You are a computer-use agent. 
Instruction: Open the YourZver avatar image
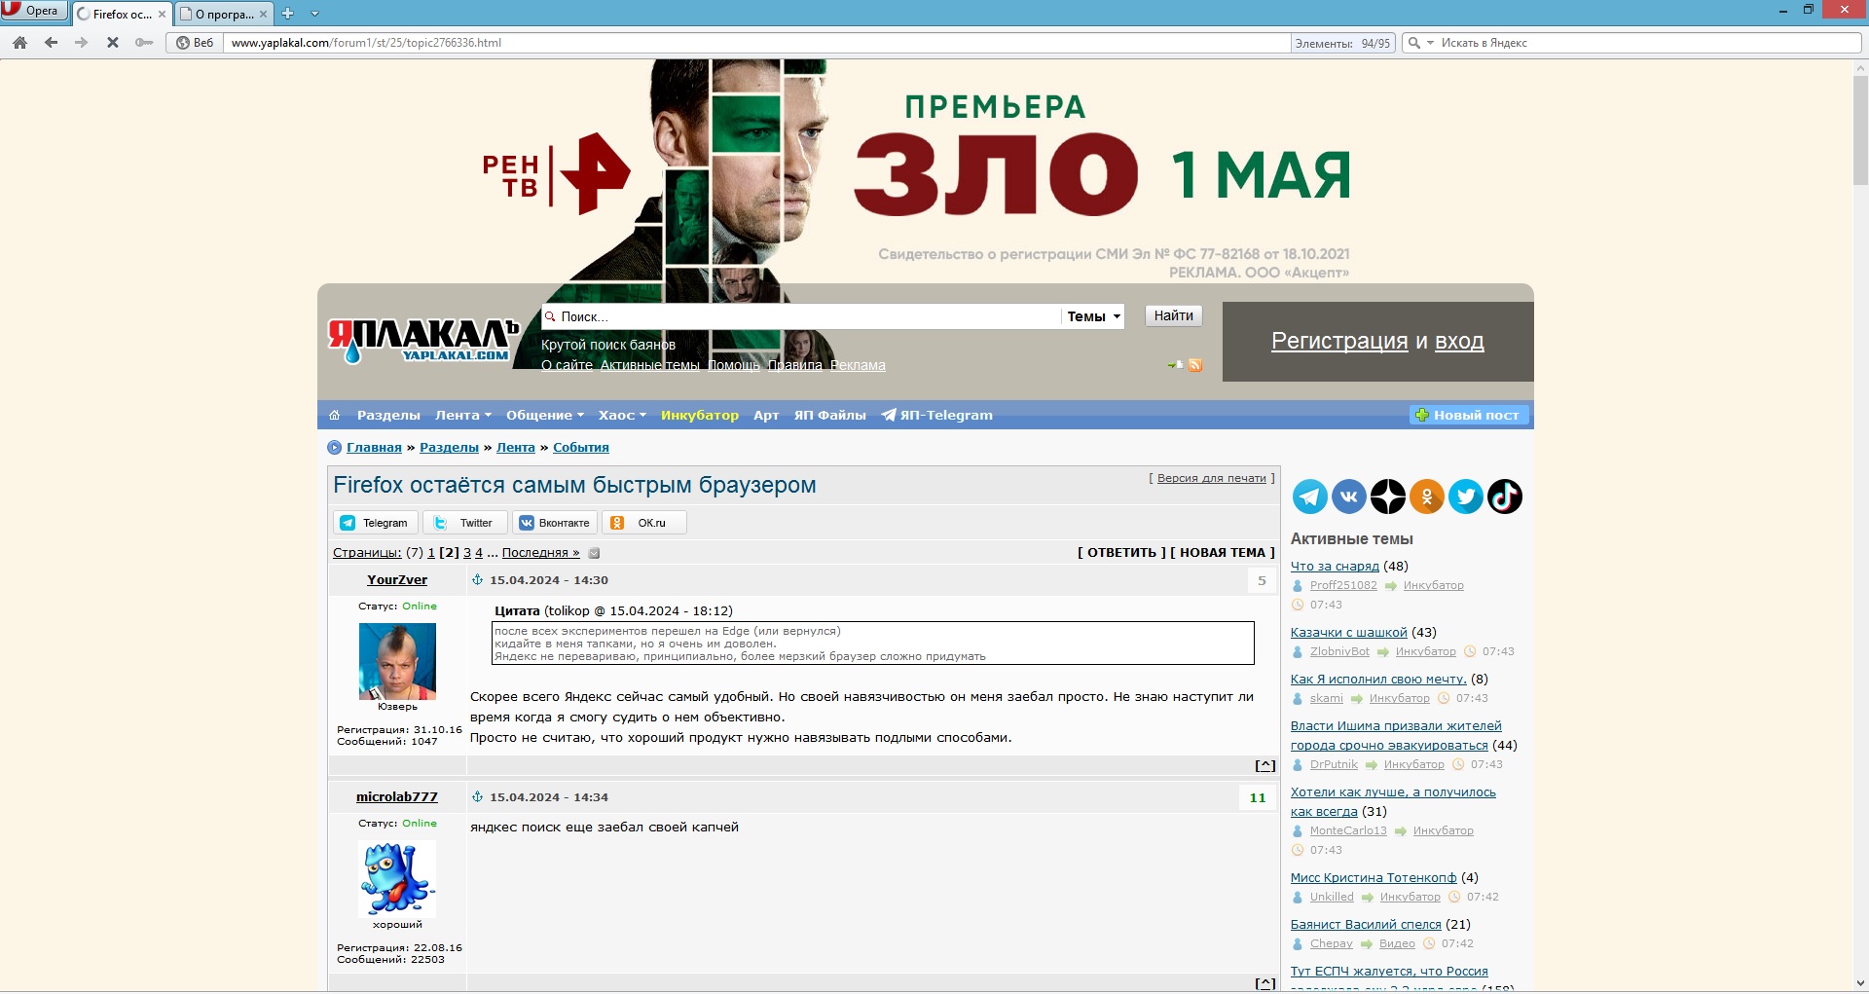pyautogui.click(x=397, y=661)
